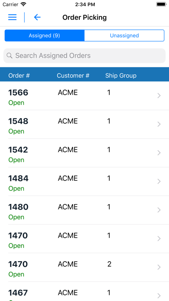
Task: Switch to the Unassigned tab
Action: click(124, 35)
